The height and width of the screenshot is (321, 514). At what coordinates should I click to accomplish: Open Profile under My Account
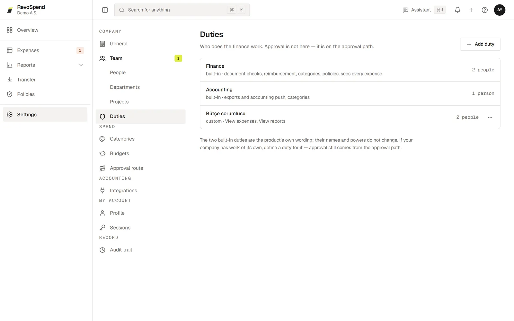click(141, 213)
